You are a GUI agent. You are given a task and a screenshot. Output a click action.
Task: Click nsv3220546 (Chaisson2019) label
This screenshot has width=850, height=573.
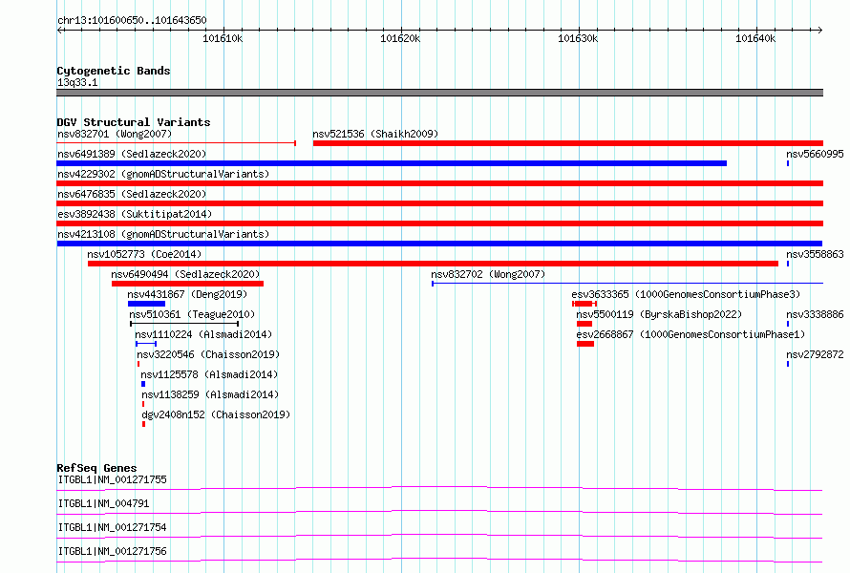pyautogui.click(x=208, y=354)
